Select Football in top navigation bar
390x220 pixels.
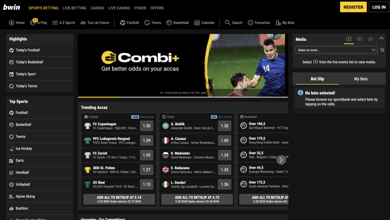129,22
